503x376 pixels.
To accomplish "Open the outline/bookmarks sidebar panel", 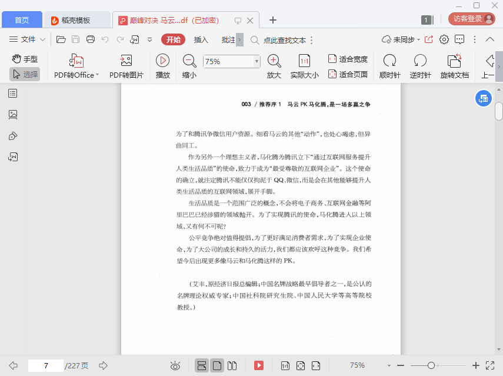I will (x=13, y=94).
